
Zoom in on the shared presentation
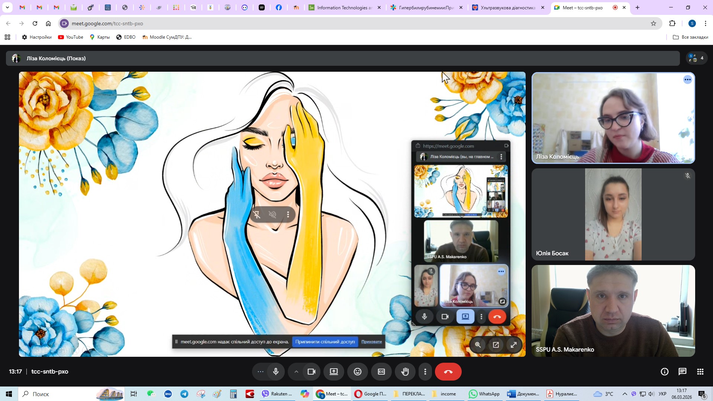(478, 345)
